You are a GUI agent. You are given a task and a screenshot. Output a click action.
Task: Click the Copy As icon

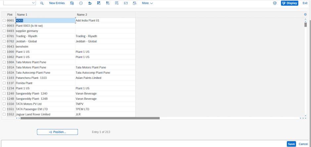72,3
